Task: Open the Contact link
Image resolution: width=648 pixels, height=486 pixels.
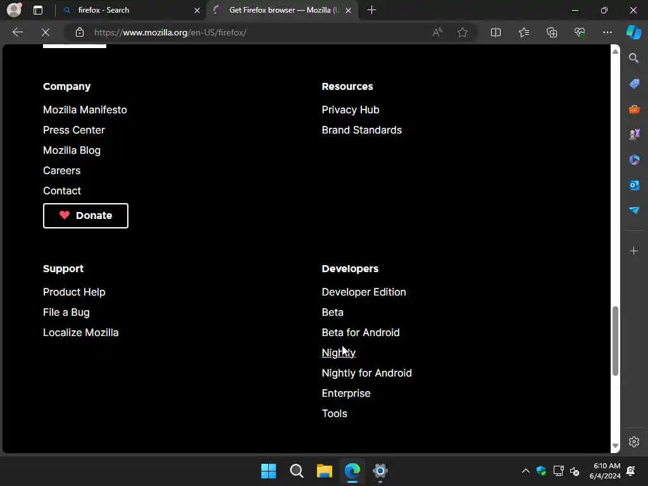Action: [62, 190]
